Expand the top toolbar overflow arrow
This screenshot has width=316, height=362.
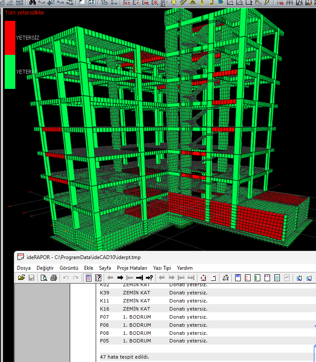pyautogui.click(x=163, y=4)
